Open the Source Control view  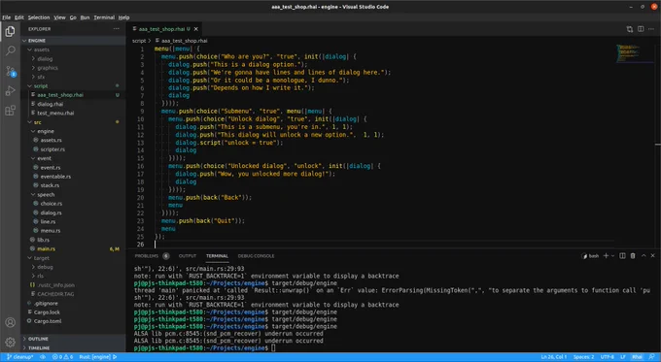point(10,71)
